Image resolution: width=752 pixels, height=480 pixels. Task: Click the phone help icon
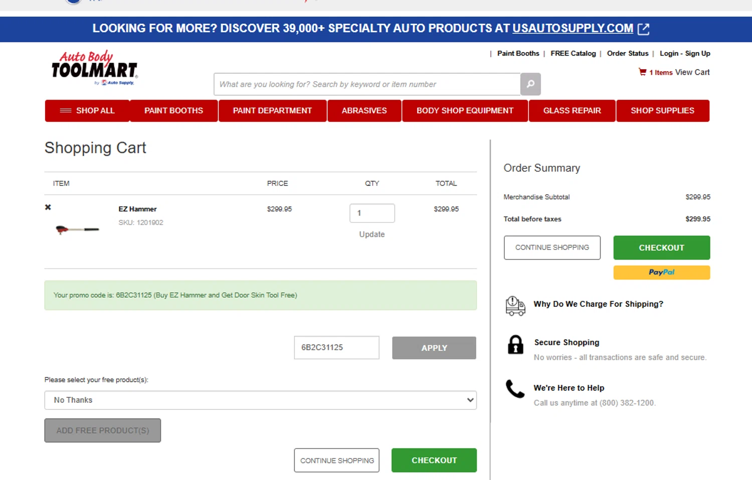[515, 389]
